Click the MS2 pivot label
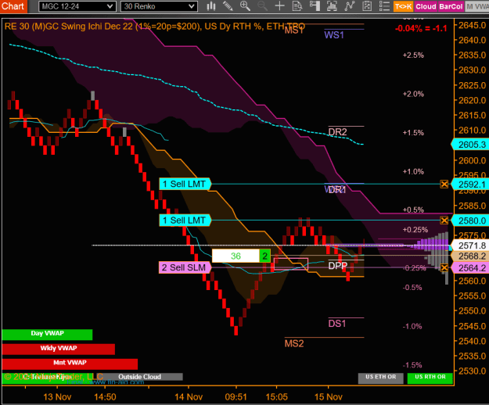The width and height of the screenshot is (489, 405). [294, 344]
